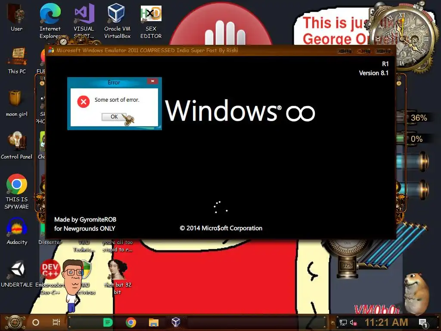Launch Oracle VM VirtualBox desktop icon

pyautogui.click(x=117, y=21)
